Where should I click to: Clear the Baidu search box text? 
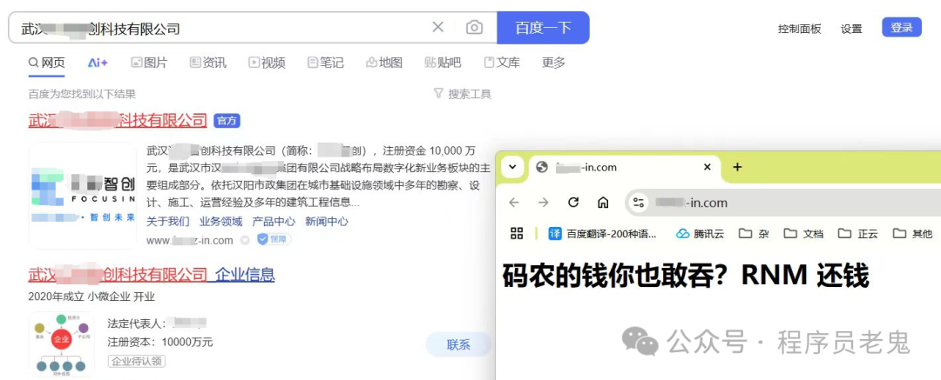pos(438,27)
